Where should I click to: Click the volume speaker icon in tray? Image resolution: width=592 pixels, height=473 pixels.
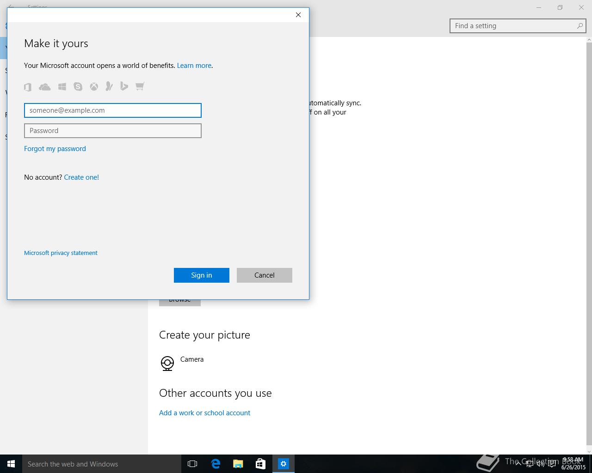click(540, 464)
